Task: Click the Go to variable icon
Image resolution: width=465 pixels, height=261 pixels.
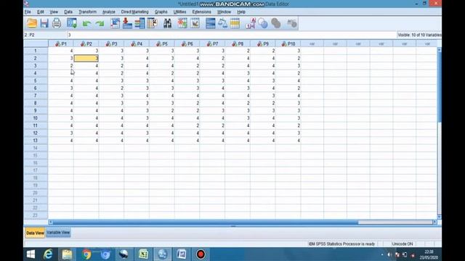Action: point(127,23)
